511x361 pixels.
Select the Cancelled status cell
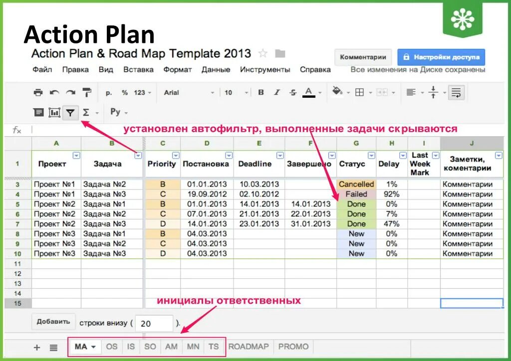[x=356, y=184]
